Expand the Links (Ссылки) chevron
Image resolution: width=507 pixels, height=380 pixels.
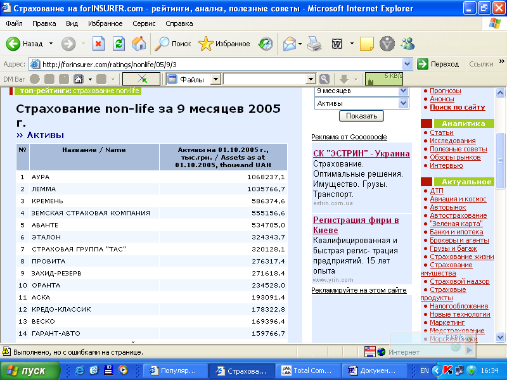point(501,61)
